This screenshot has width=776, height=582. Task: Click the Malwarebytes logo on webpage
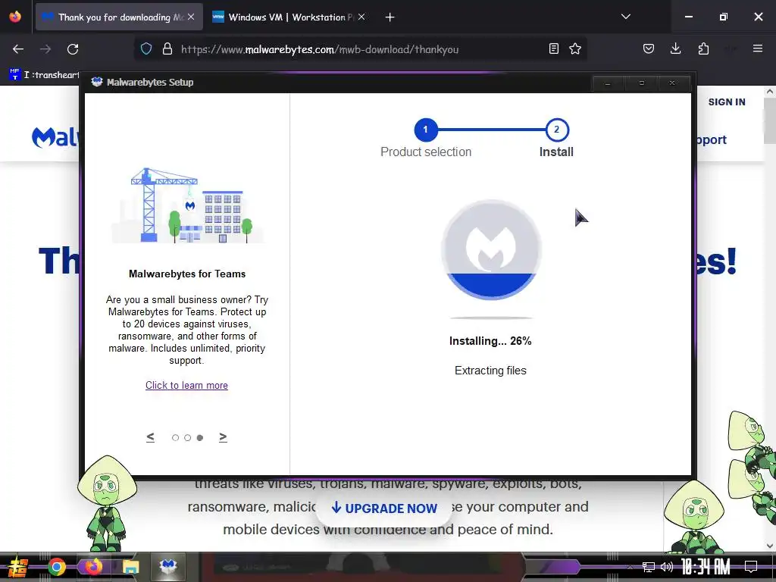(x=55, y=137)
